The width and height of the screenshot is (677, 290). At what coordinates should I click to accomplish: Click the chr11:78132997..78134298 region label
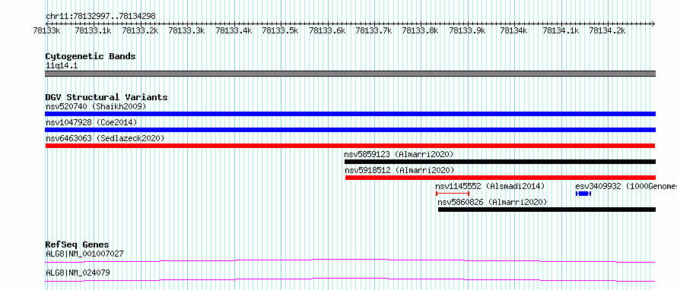[100, 17]
